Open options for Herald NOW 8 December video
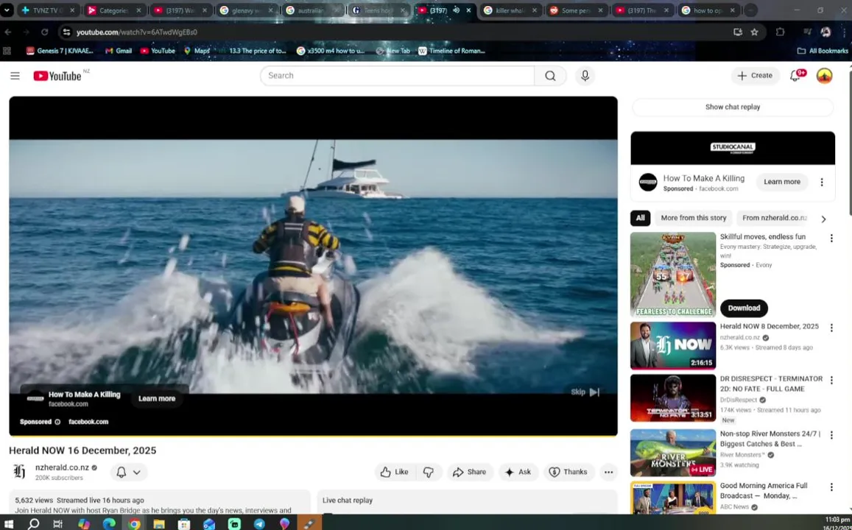Viewport: 852px width, 530px height. 831,328
